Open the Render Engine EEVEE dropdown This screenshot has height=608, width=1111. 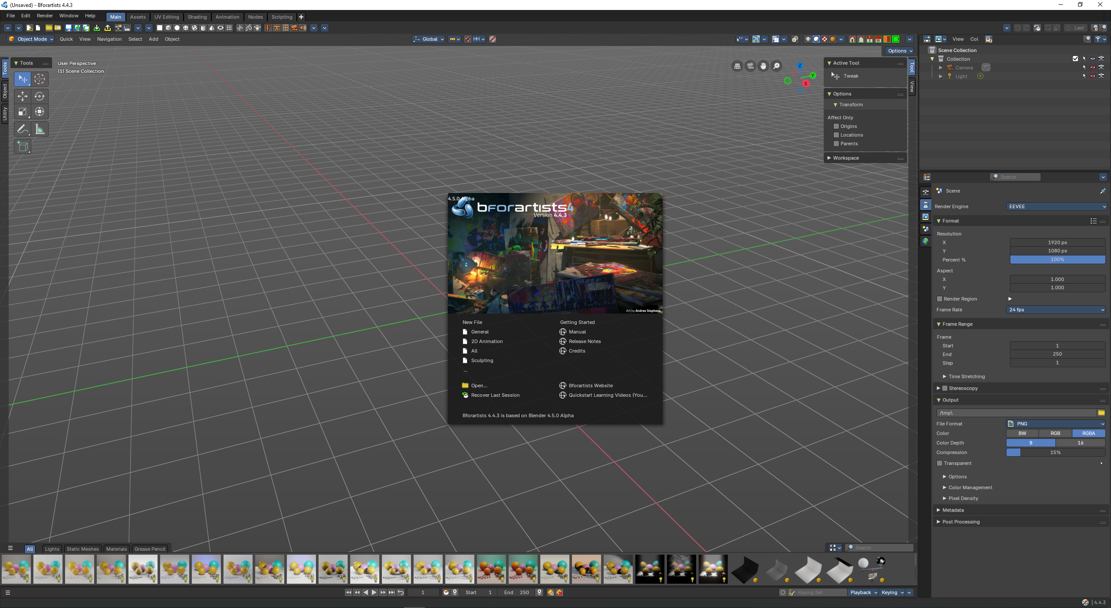coord(1056,206)
